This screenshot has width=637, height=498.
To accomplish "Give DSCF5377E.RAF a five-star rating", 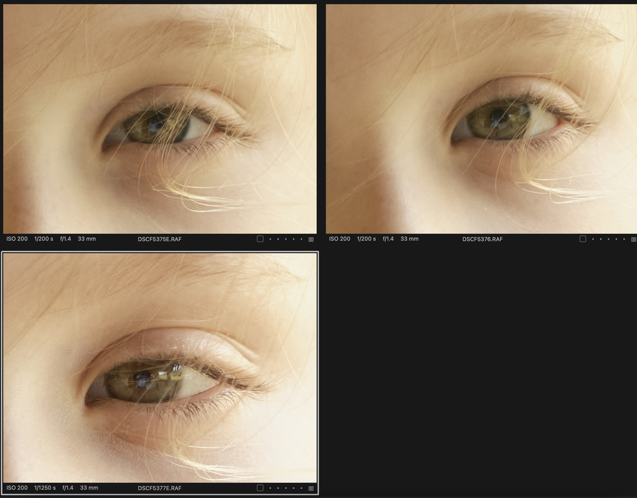I will pos(301,488).
